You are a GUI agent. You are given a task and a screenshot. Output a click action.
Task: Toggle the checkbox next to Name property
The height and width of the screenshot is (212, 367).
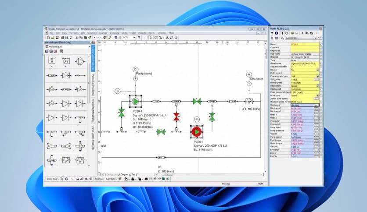click(321, 44)
